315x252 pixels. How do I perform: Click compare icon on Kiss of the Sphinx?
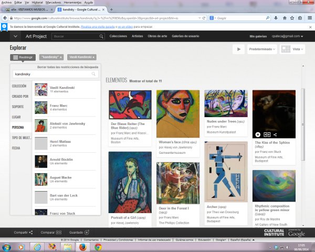click(x=267, y=135)
